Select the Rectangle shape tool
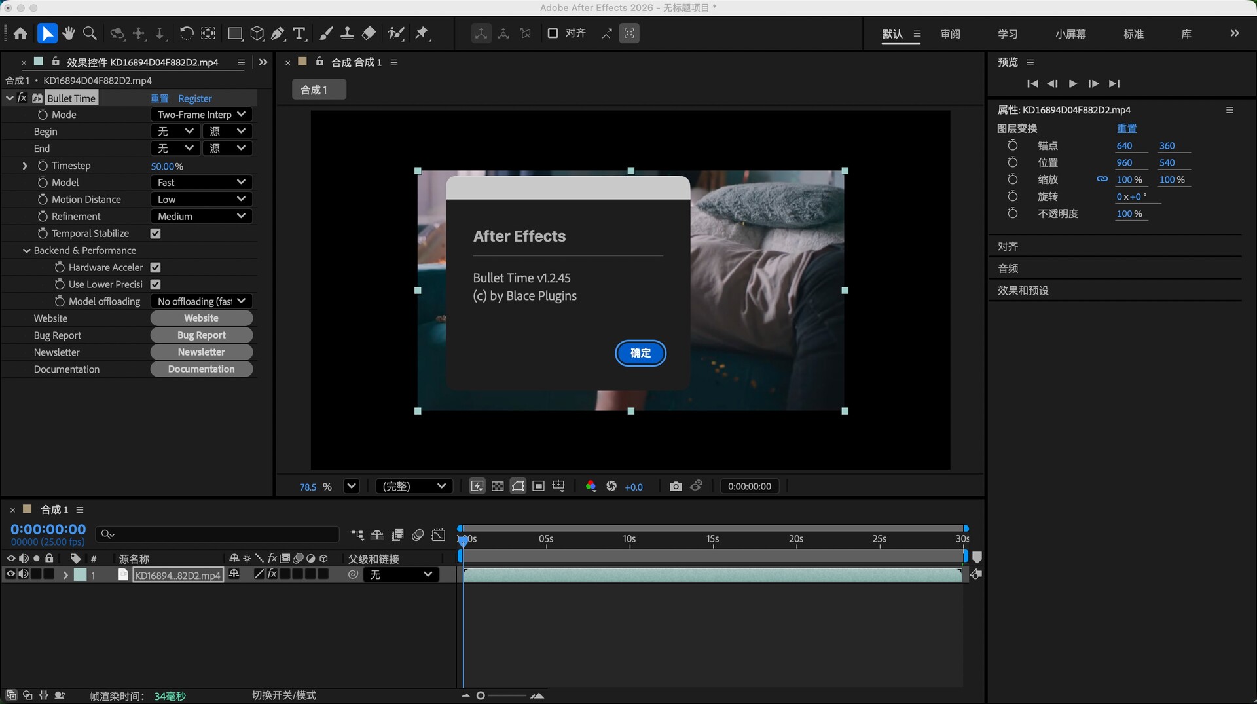1257x704 pixels. pyautogui.click(x=235, y=33)
